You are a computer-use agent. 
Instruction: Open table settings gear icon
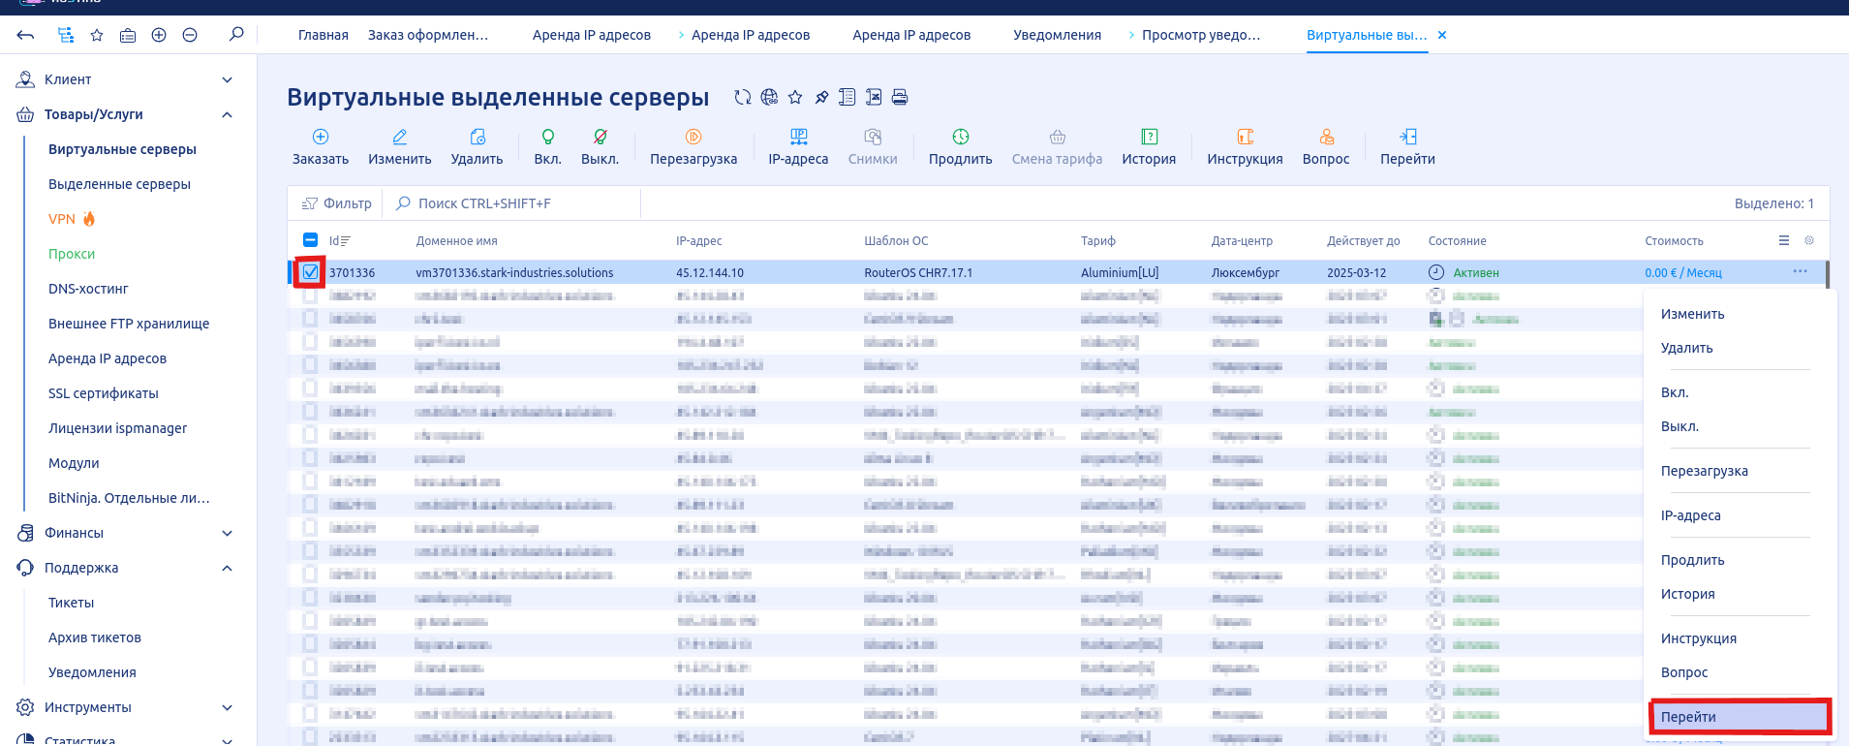pos(1809,240)
